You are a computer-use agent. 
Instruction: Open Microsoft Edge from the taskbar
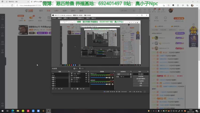(x=13, y=111)
